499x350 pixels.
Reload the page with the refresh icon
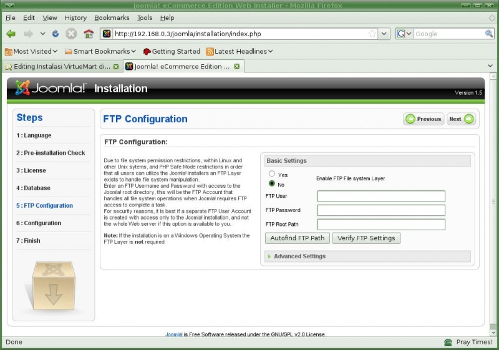[56, 34]
